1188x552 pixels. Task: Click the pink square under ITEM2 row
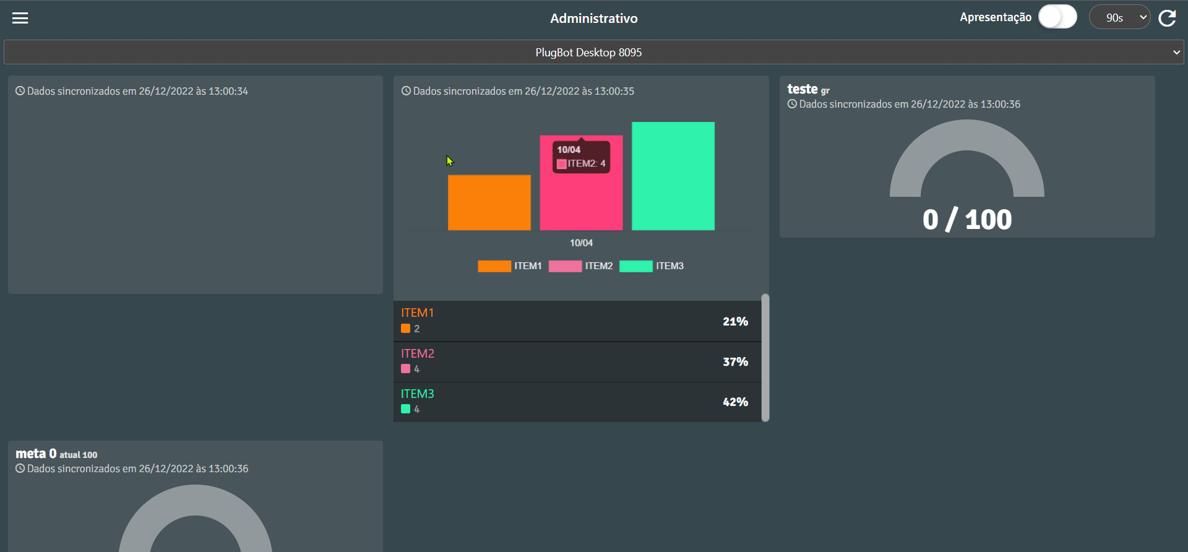[406, 369]
